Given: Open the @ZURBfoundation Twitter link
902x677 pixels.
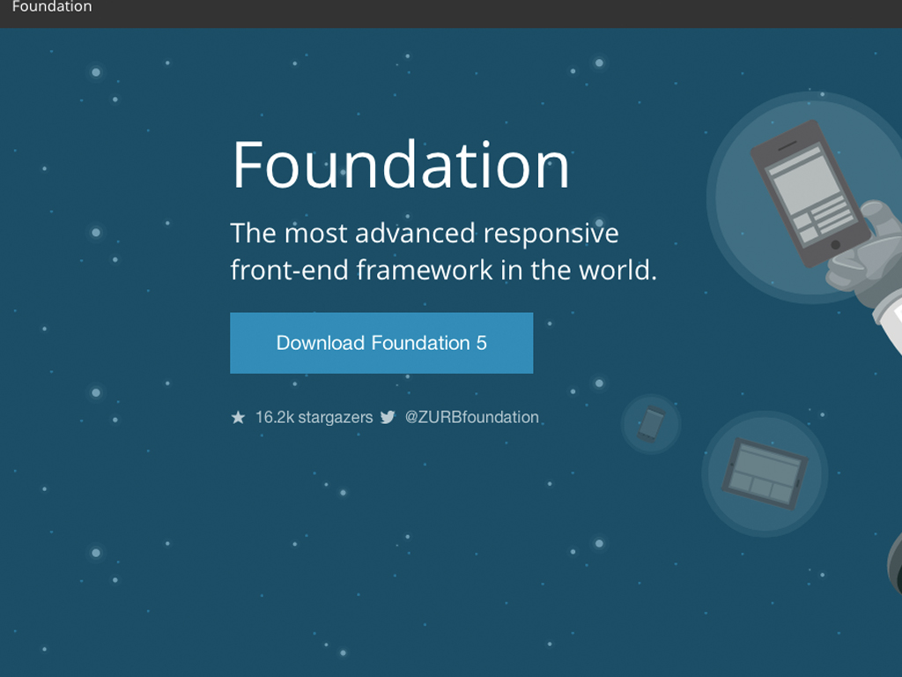Looking at the screenshot, I should click(x=471, y=418).
